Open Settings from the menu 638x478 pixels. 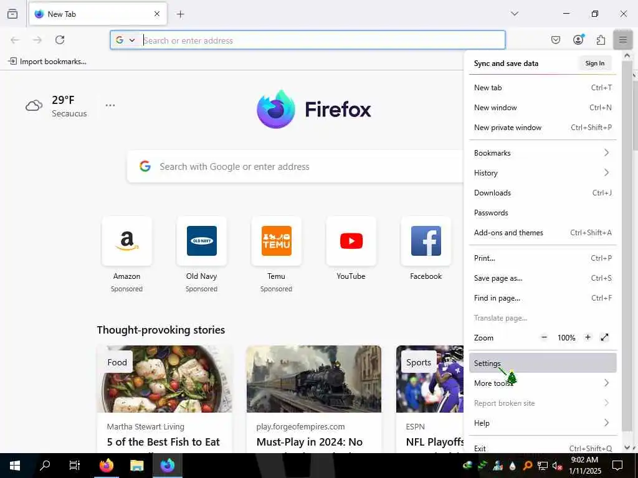click(543, 363)
